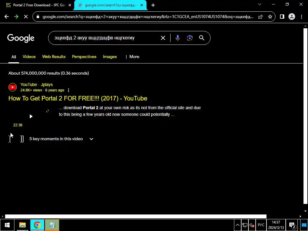Open YouTube result favicon icon

click(x=13, y=87)
